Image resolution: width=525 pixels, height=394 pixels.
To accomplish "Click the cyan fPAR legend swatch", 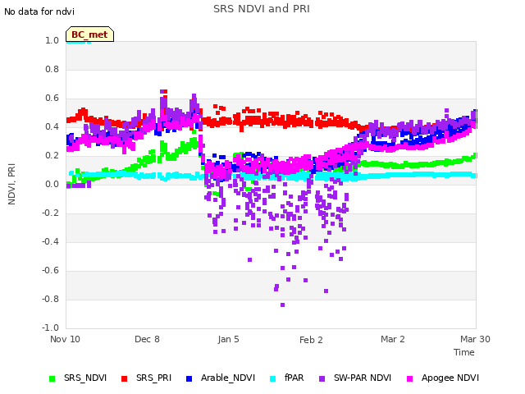I will (273, 378).
